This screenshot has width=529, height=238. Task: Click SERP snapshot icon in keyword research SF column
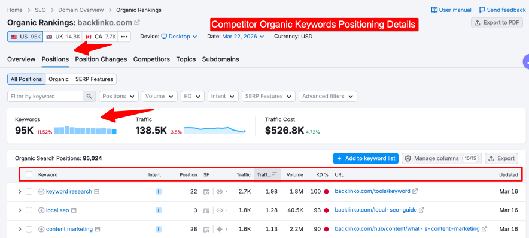[206, 192]
